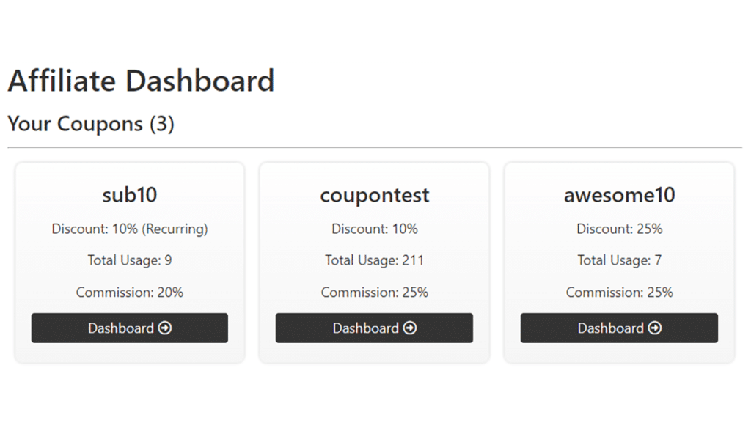Click the Total Usage: 211 stat on coupontest
The width and height of the screenshot is (751, 434).
(x=374, y=260)
